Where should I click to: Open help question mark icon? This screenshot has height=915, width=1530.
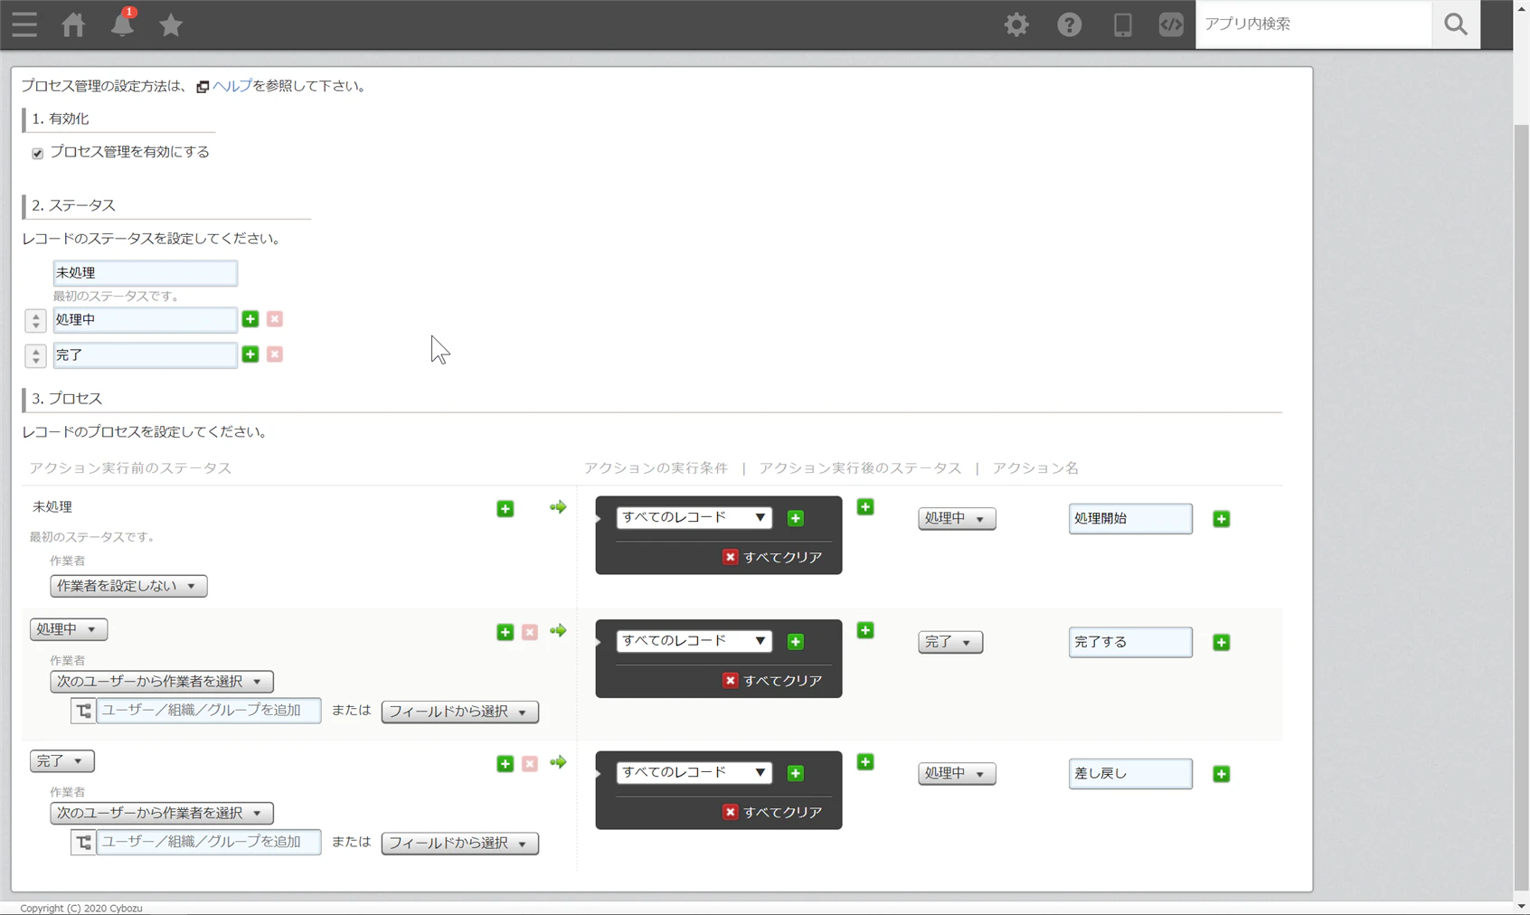point(1070,24)
